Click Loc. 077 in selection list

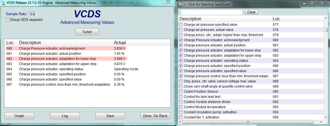click(275, 25)
